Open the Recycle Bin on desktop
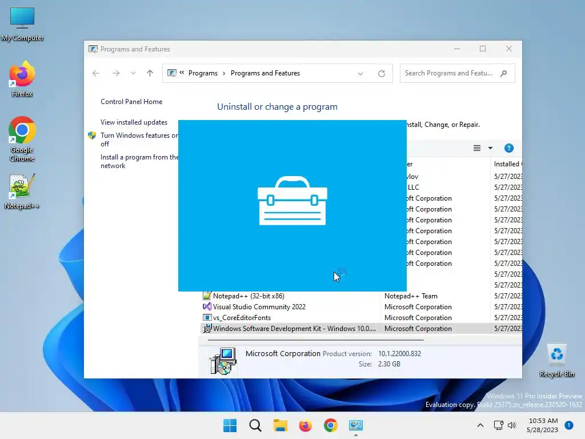The image size is (585, 439). click(x=556, y=361)
